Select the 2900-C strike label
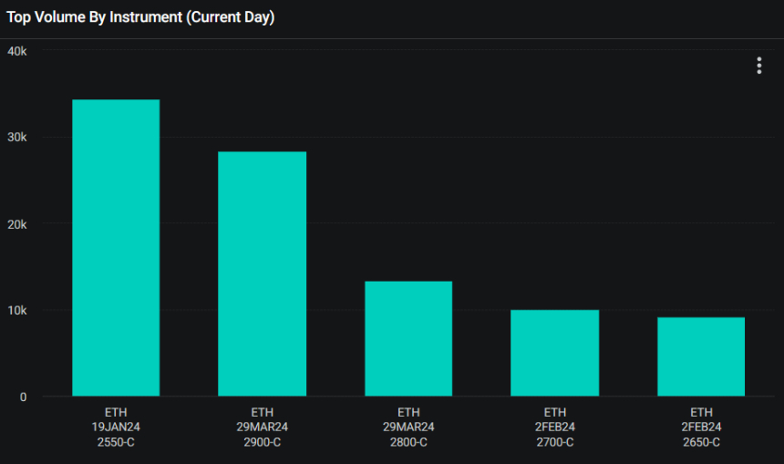 point(262,442)
